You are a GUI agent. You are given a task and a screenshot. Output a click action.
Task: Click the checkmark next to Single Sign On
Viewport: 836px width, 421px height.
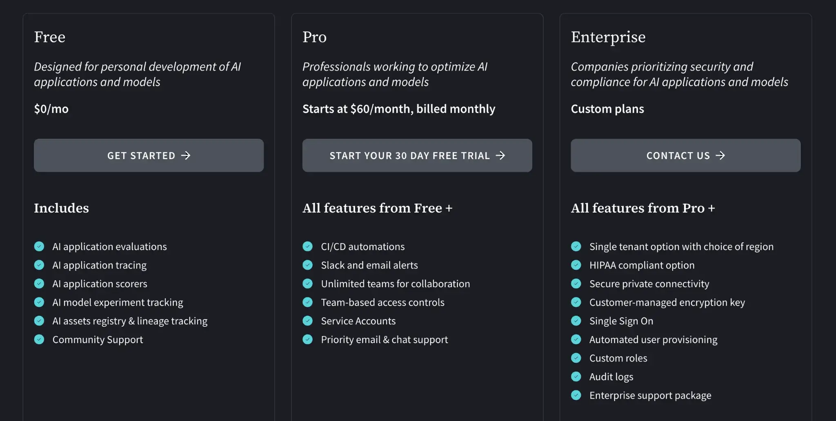tap(576, 321)
